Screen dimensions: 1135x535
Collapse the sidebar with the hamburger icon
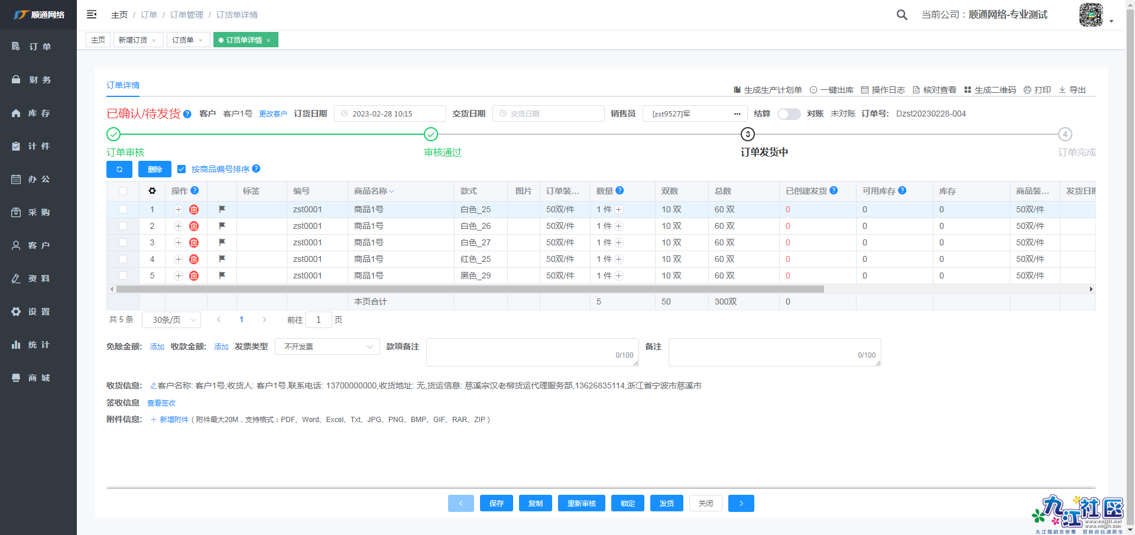tap(92, 14)
